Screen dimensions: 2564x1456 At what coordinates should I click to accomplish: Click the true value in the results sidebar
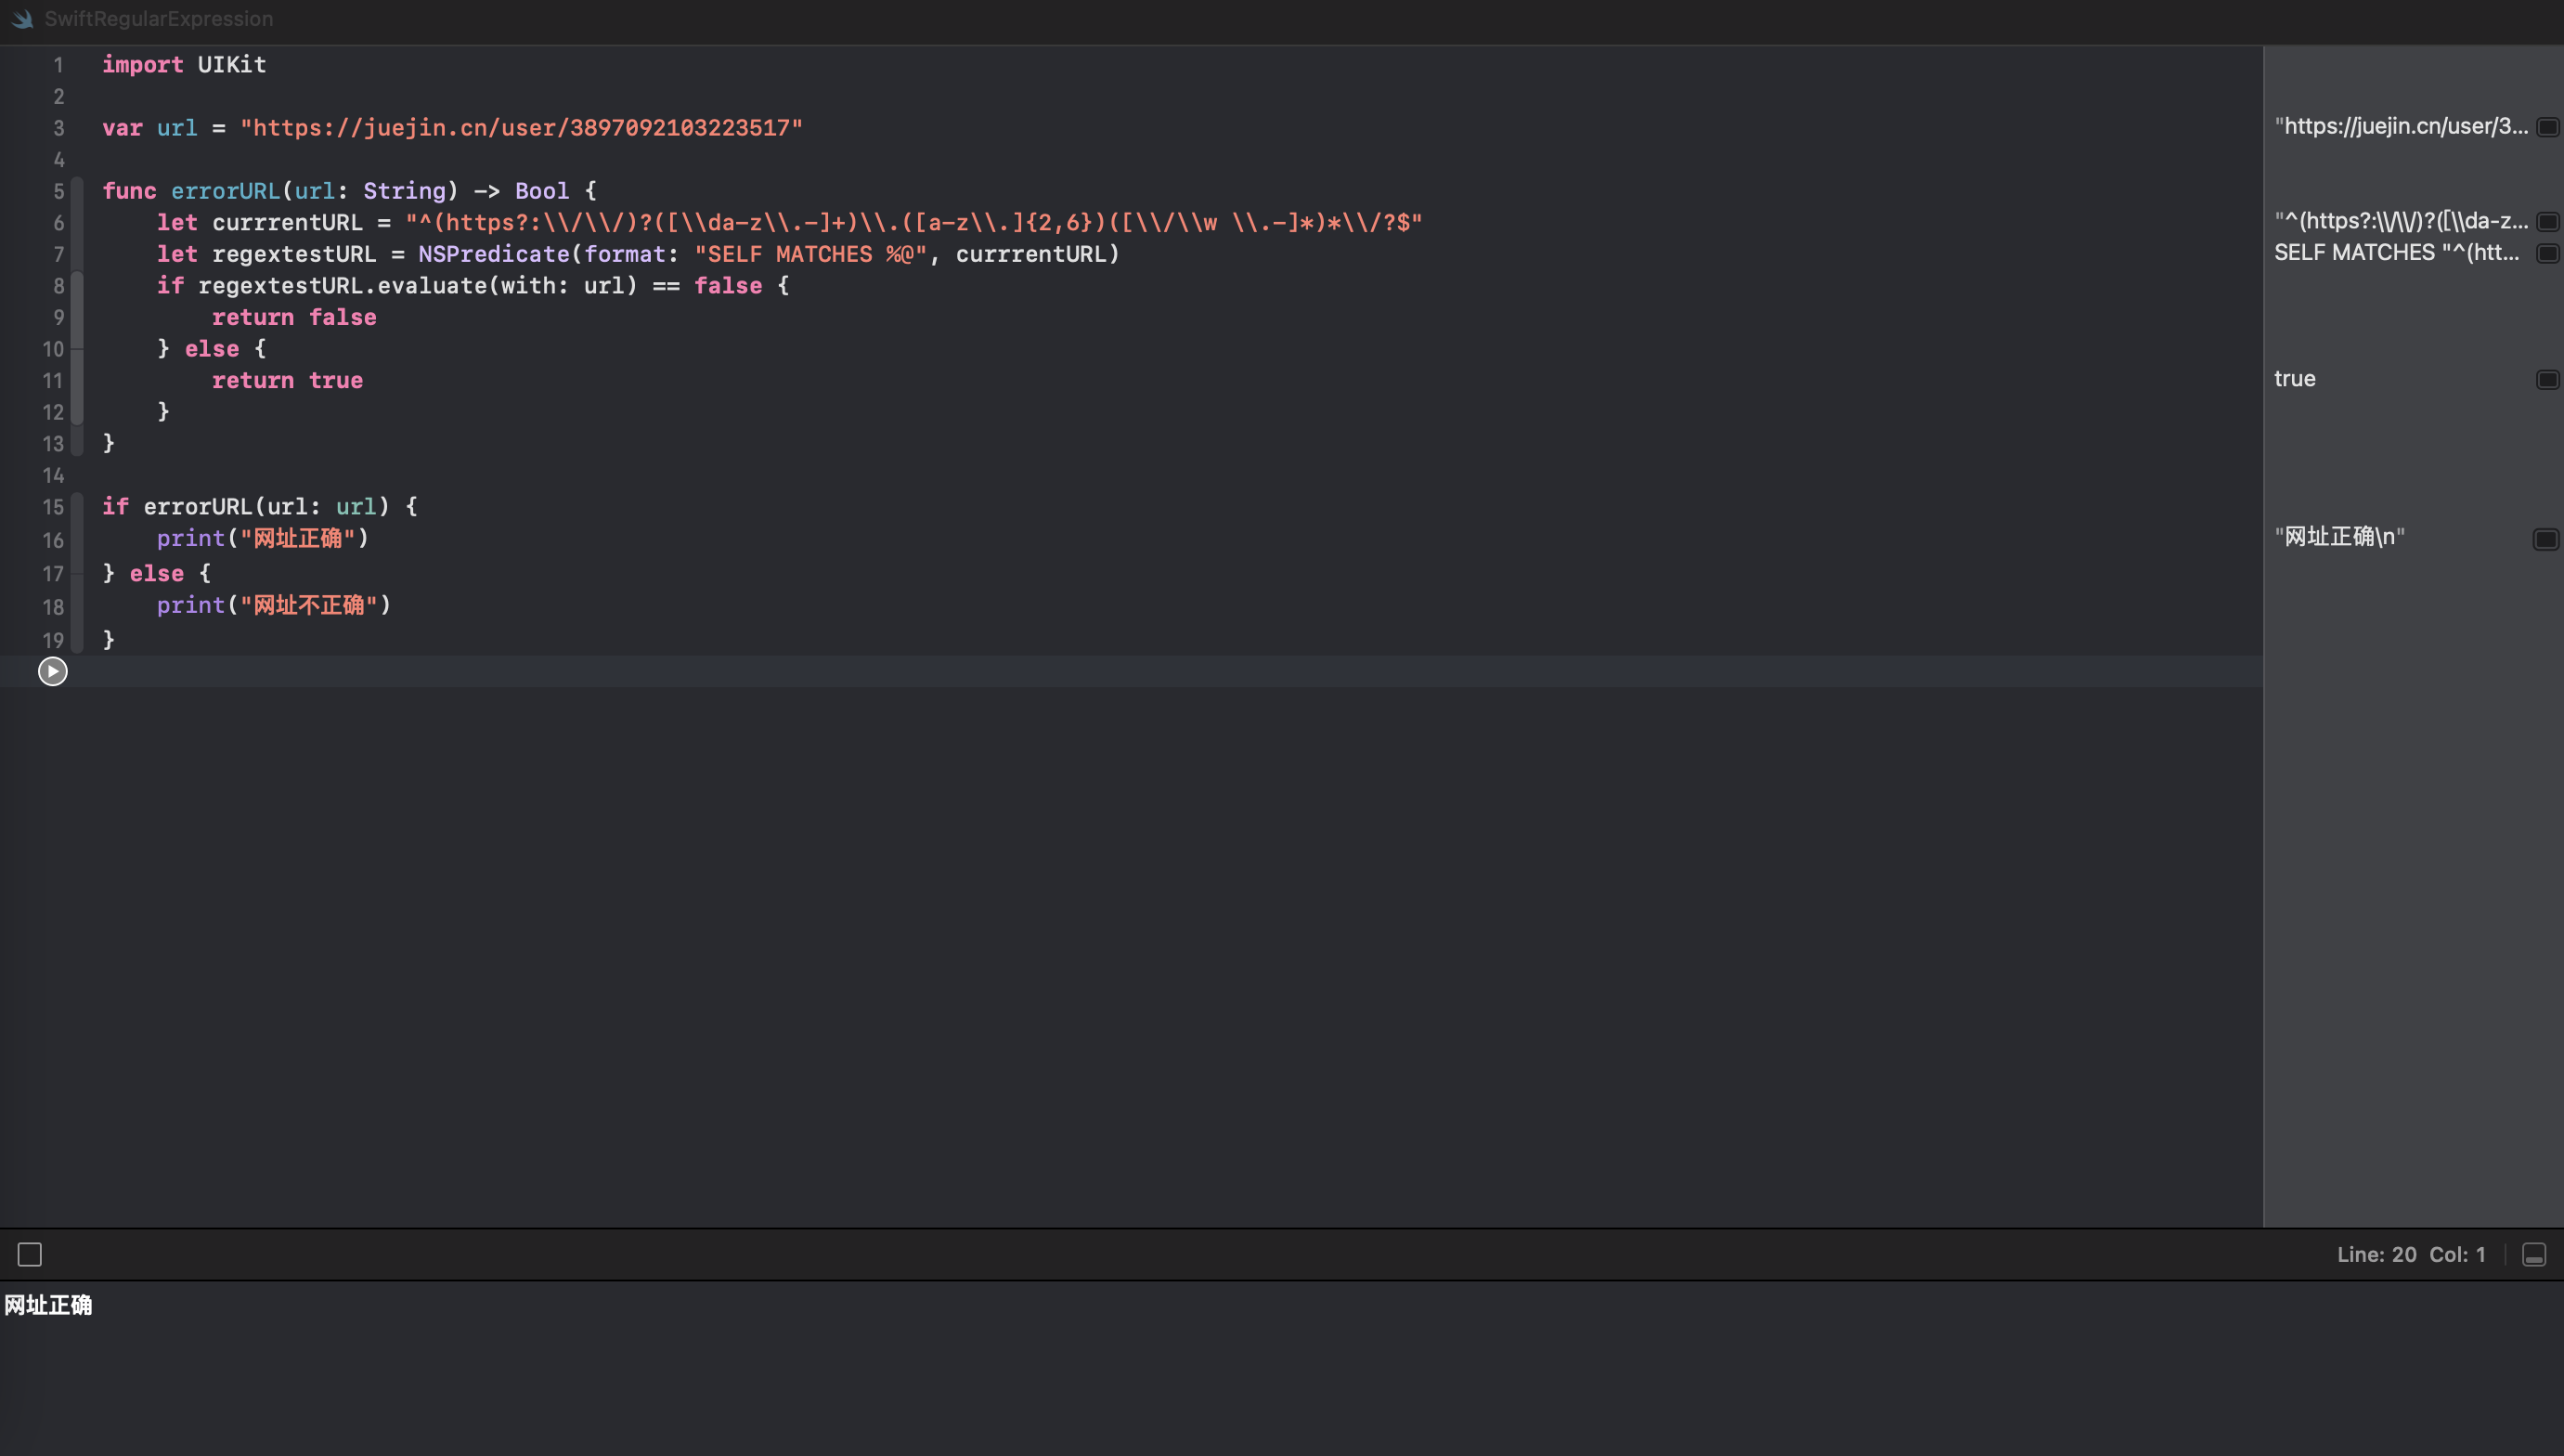coord(2294,379)
